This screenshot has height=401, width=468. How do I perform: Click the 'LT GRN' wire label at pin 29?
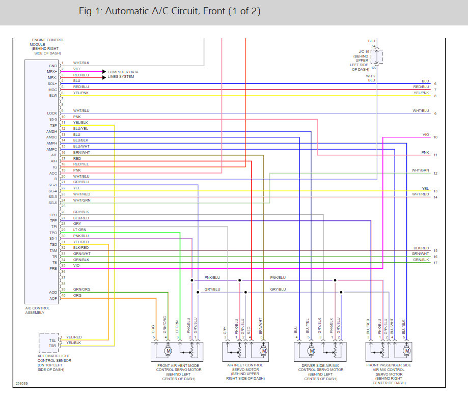point(79,230)
